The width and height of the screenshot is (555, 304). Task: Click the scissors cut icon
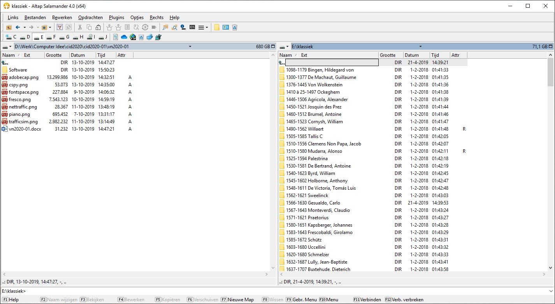point(80,27)
